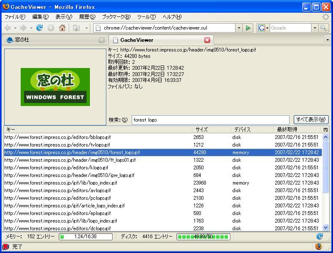333x253 pixels.
Task: Click the search field containing forest logo
Action: tap(211, 120)
